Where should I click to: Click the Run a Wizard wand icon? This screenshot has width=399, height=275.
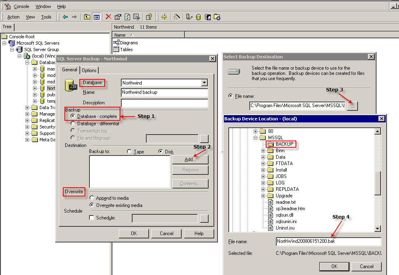(177, 17)
